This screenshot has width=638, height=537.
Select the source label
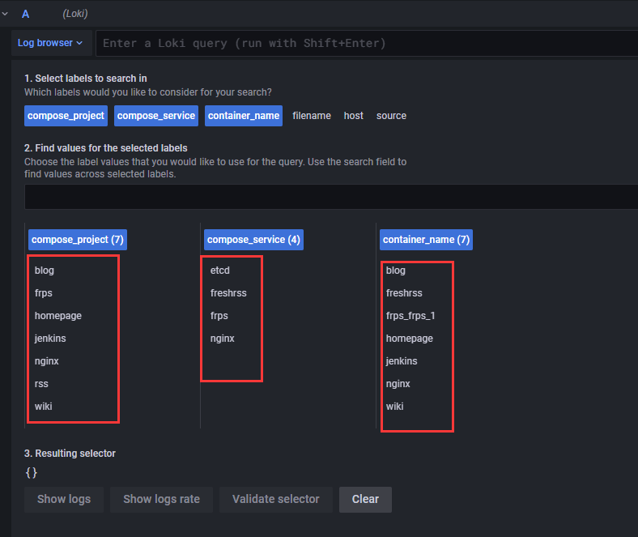click(391, 116)
